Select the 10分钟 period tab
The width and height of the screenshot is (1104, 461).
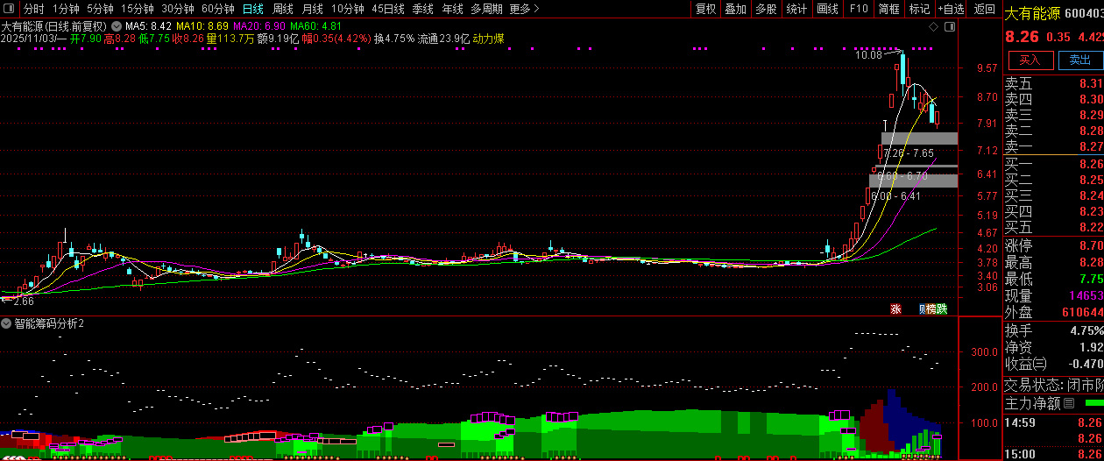point(347,9)
